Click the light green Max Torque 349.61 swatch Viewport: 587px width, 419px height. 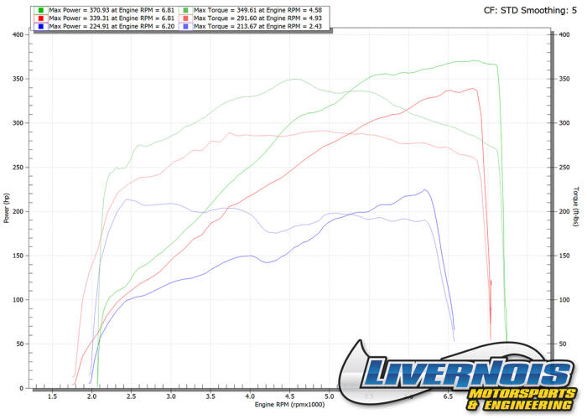tap(186, 10)
